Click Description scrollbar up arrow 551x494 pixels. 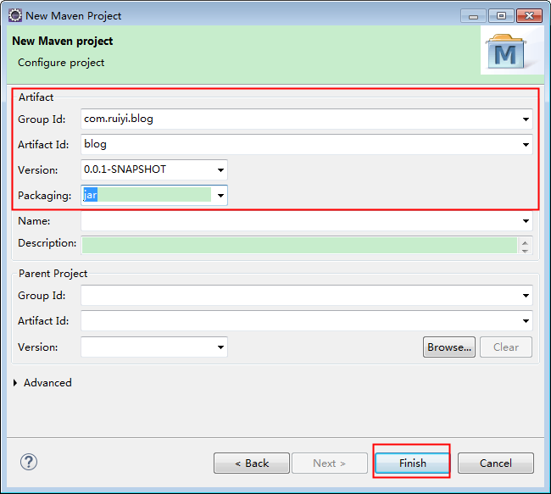click(x=525, y=242)
